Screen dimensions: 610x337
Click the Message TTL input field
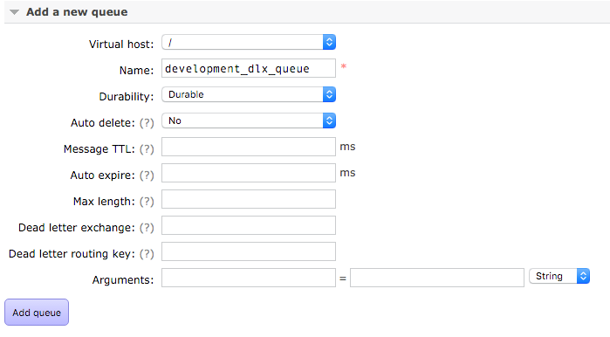pyautogui.click(x=249, y=147)
